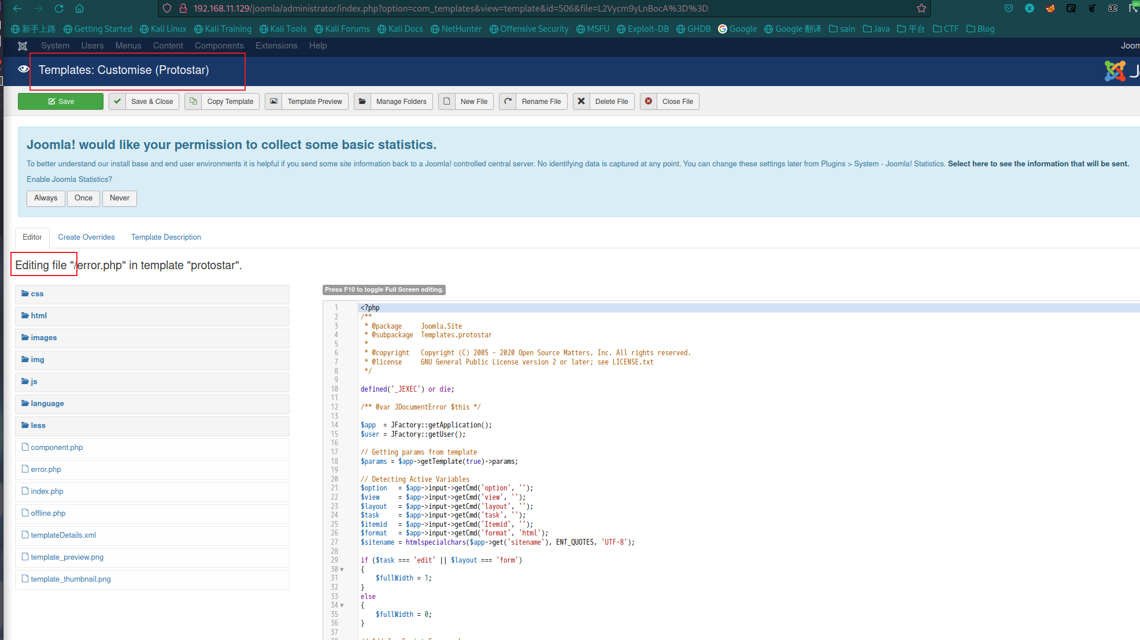Open the Java bookmarks folder

pyautogui.click(x=876, y=29)
